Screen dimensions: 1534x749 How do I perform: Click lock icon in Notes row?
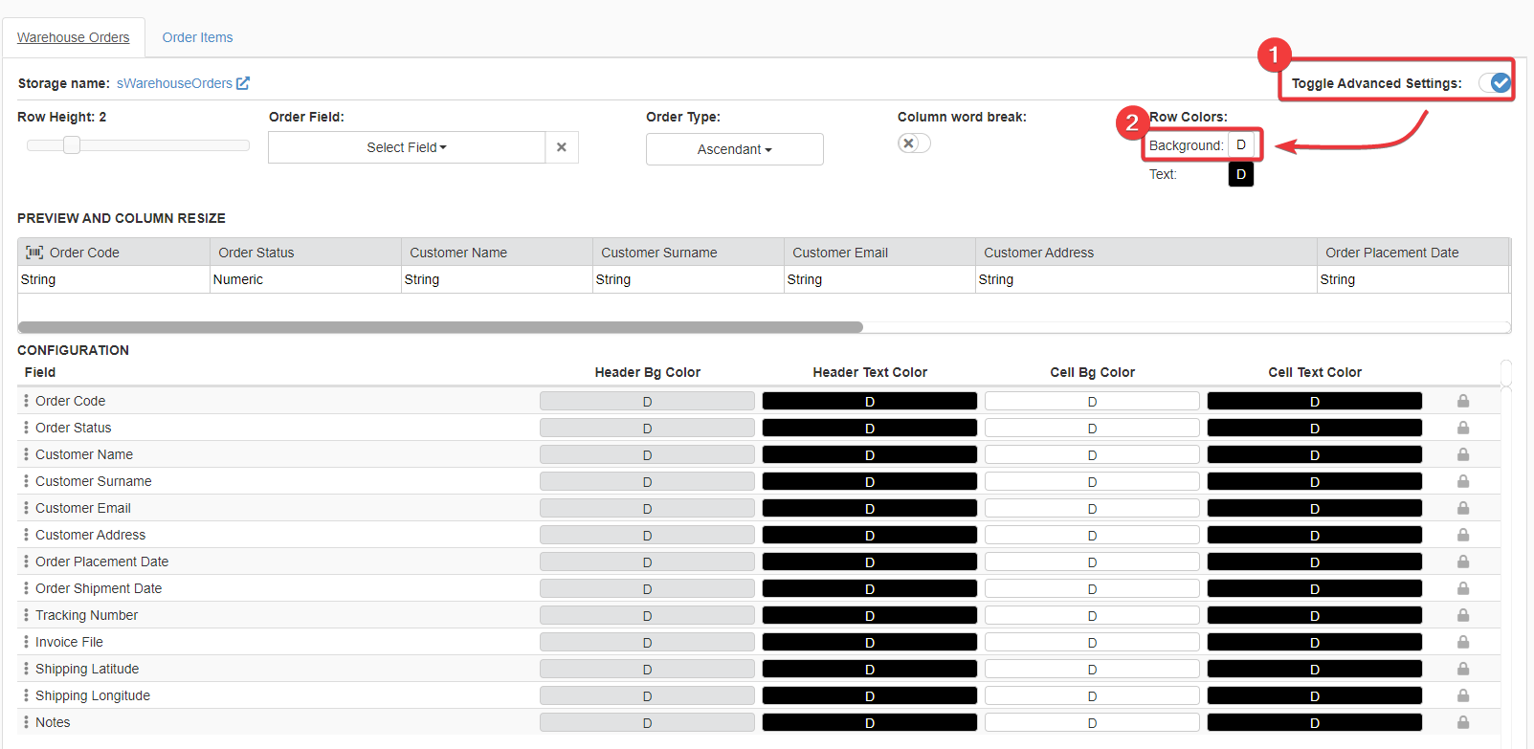(x=1463, y=722)
